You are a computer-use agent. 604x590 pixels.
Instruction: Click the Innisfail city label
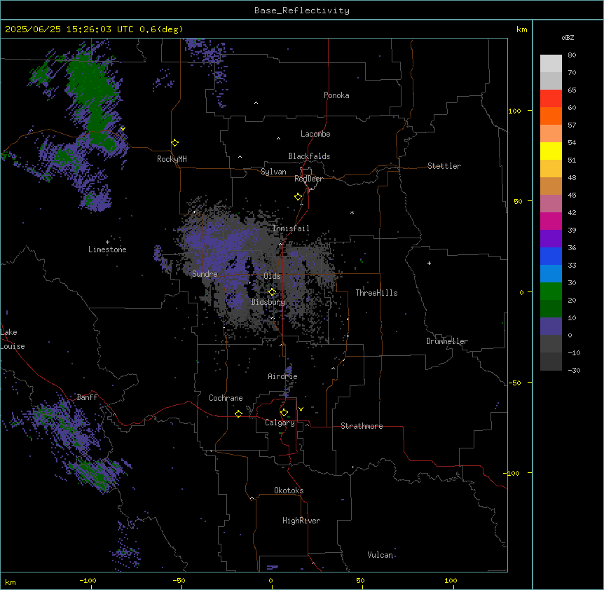[x=291, y=228]
